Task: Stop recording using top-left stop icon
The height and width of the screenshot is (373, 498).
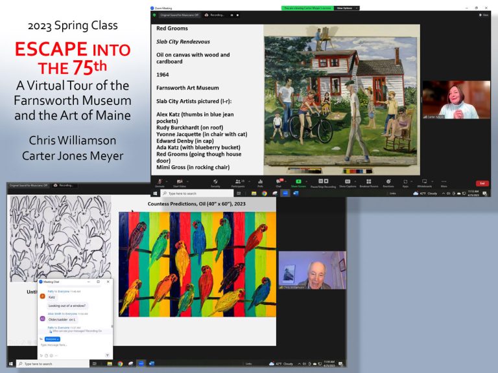Action: tap(237, 15)
